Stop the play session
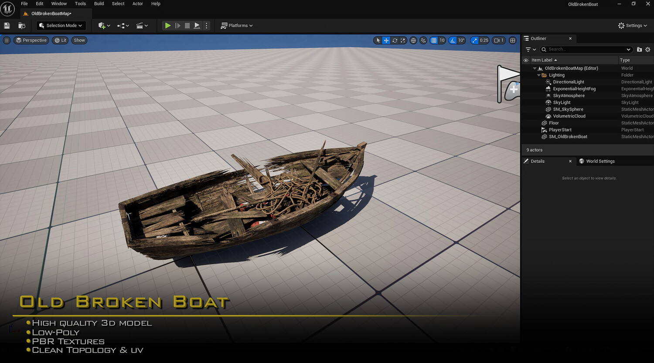This screenshot has width=654, height=363. point(187,26)
